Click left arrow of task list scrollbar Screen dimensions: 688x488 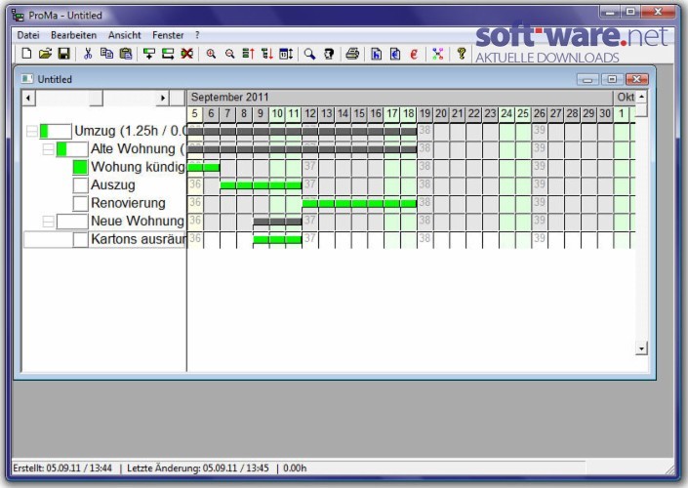click(x=28, y=98)
